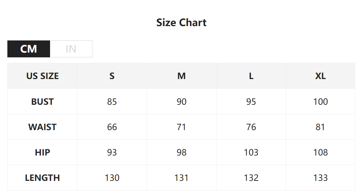
Task: Switch units to IN
Action: click(x=71, y=49)
